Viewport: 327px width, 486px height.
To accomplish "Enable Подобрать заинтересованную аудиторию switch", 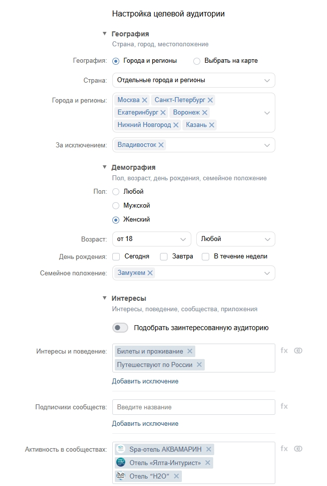I will pyautogui.click(x=120, y=328).
